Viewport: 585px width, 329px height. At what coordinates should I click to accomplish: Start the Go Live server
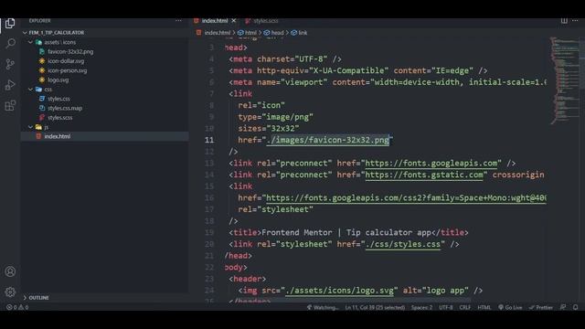[510, 307]
